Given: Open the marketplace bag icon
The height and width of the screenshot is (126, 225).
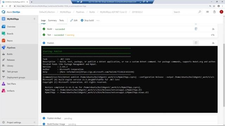Looking at the screenshot, I should 214,12.
